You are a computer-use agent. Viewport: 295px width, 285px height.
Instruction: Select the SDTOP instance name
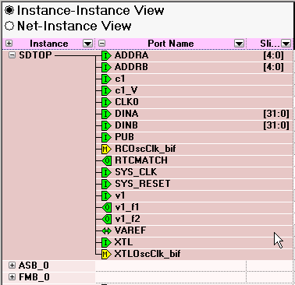click(35, 55)
